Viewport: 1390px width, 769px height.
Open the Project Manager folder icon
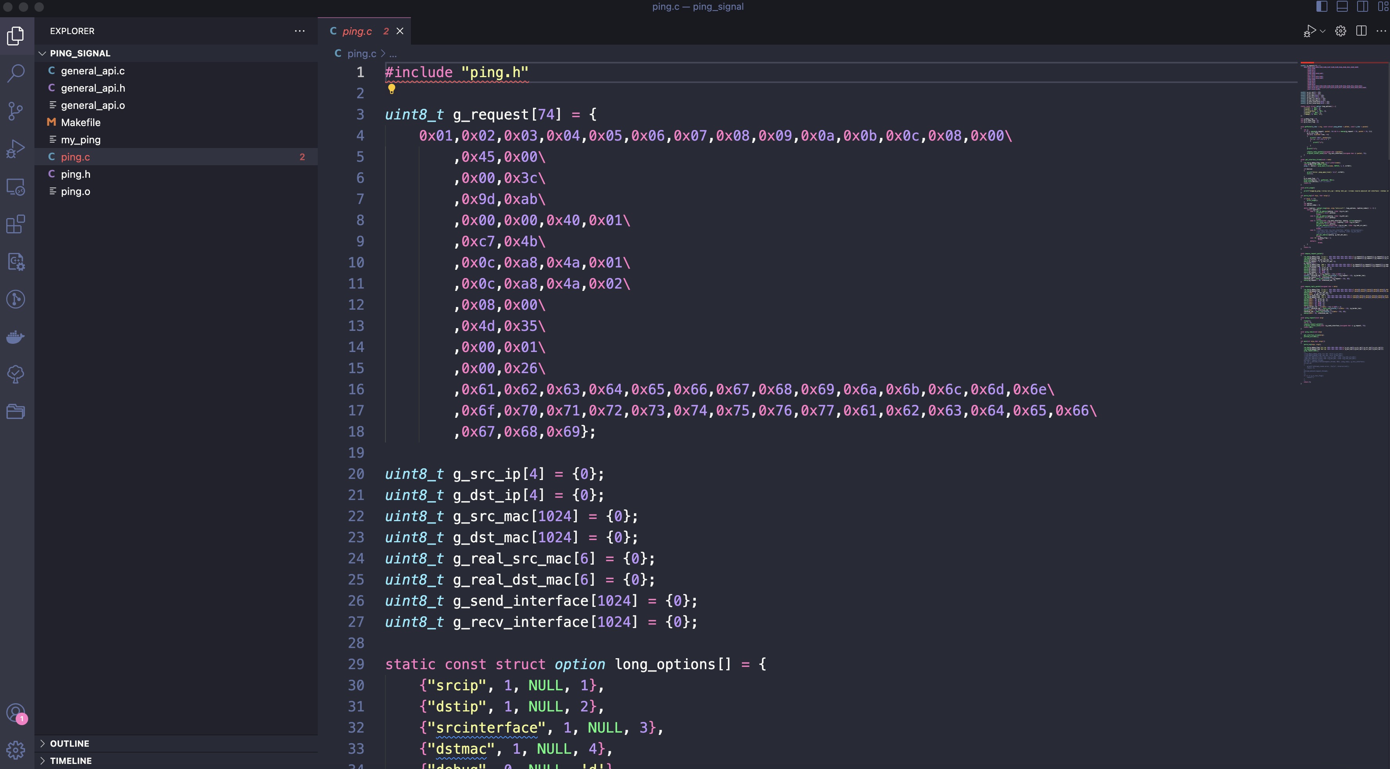(x=16, y=412)
